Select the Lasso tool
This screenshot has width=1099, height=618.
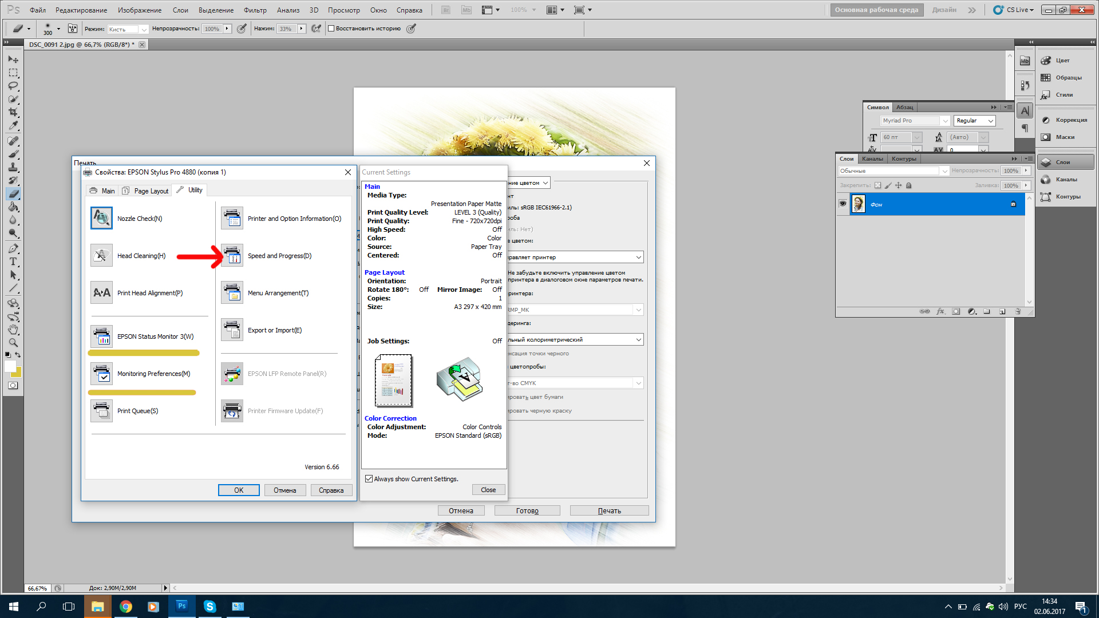click(x=13, y=86)
